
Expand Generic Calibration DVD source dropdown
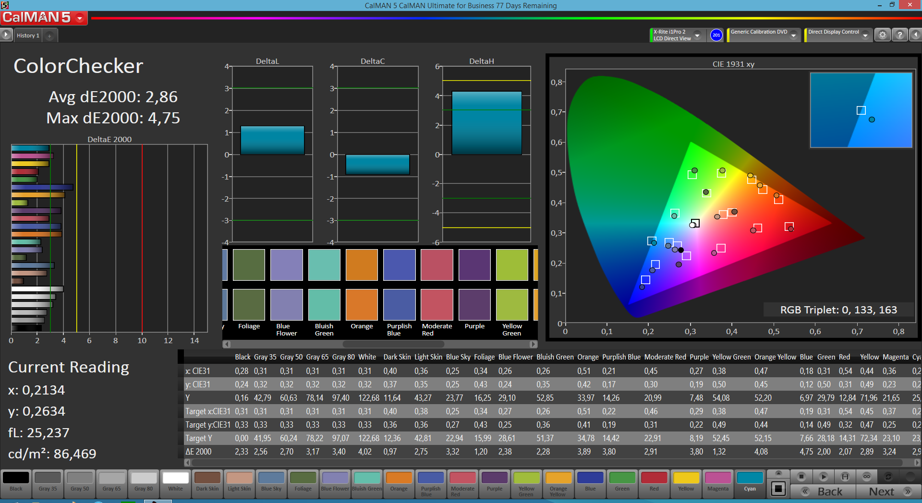point(794,36)
